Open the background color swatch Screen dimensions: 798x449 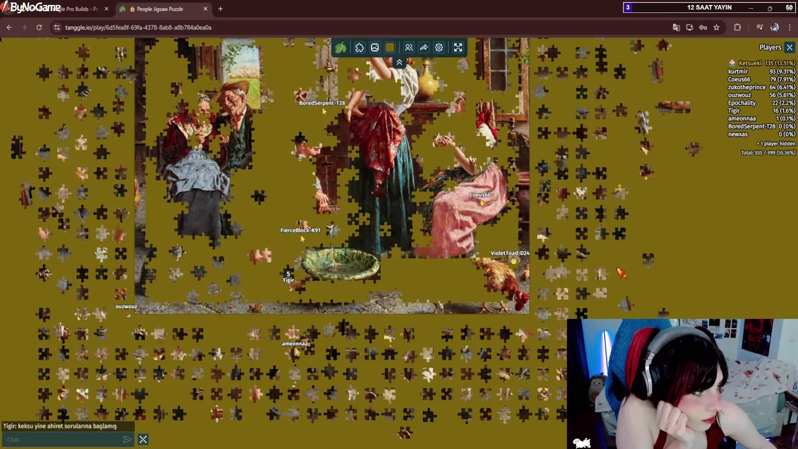coord(390,47)
